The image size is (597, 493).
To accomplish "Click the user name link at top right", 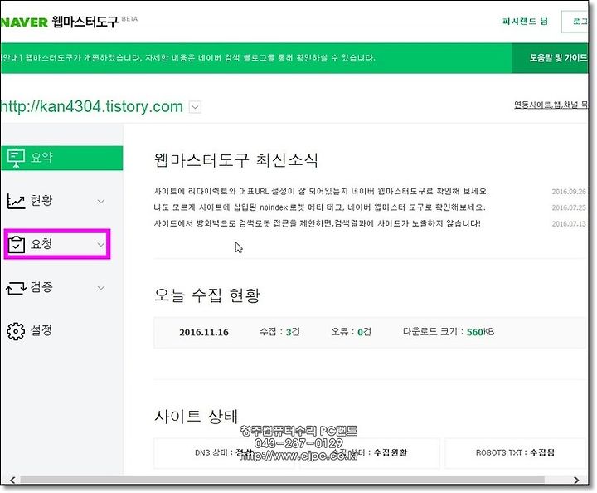I will pos(525,22).
